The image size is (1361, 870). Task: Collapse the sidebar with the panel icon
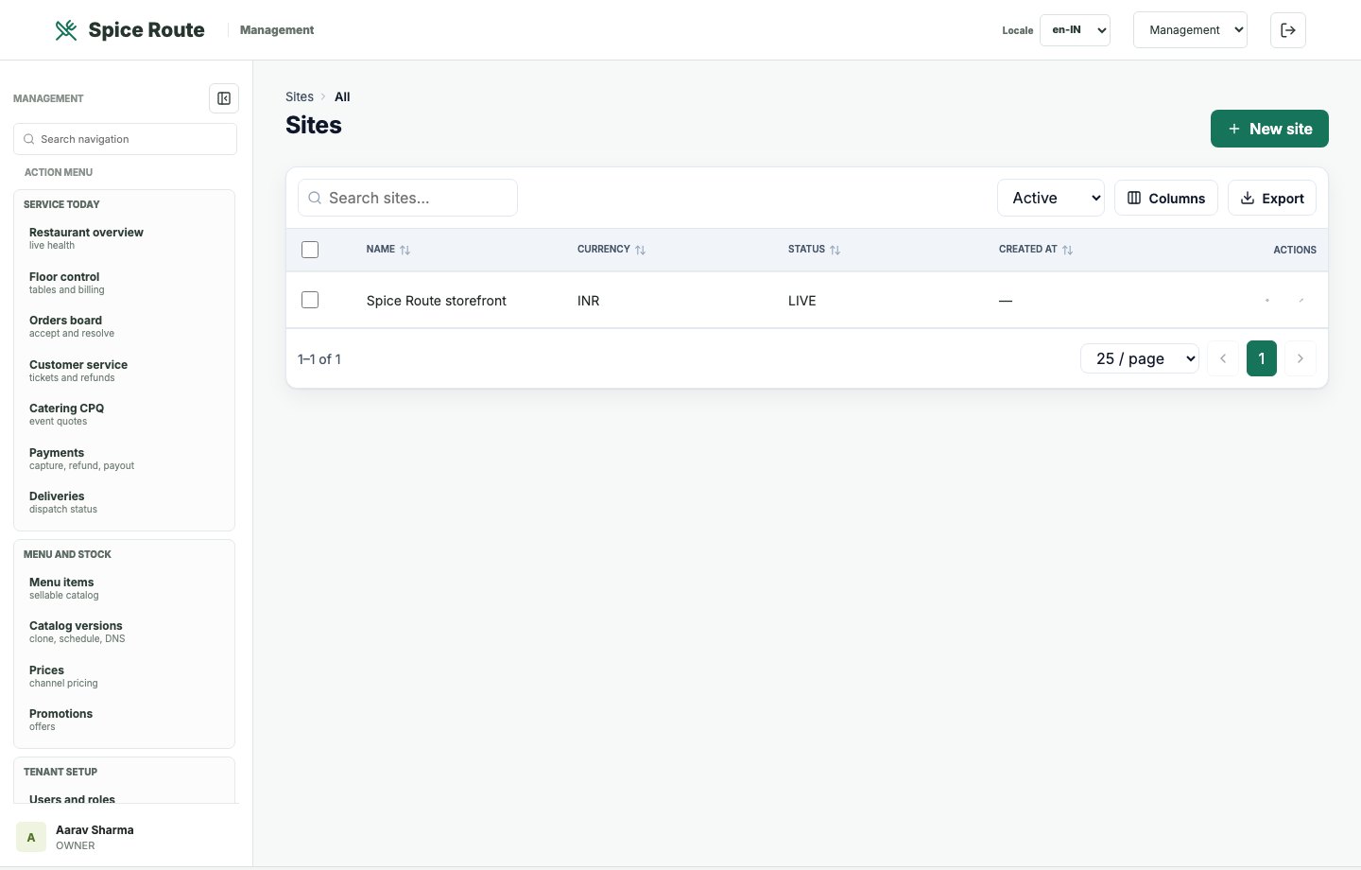click(224, 98)
